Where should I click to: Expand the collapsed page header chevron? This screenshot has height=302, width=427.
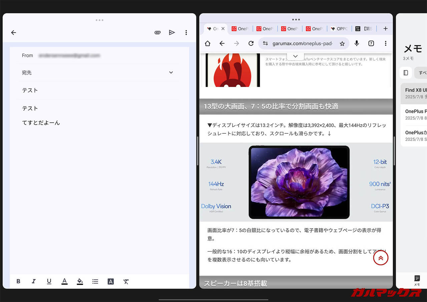pyautogui.click(x=295, y=56)
